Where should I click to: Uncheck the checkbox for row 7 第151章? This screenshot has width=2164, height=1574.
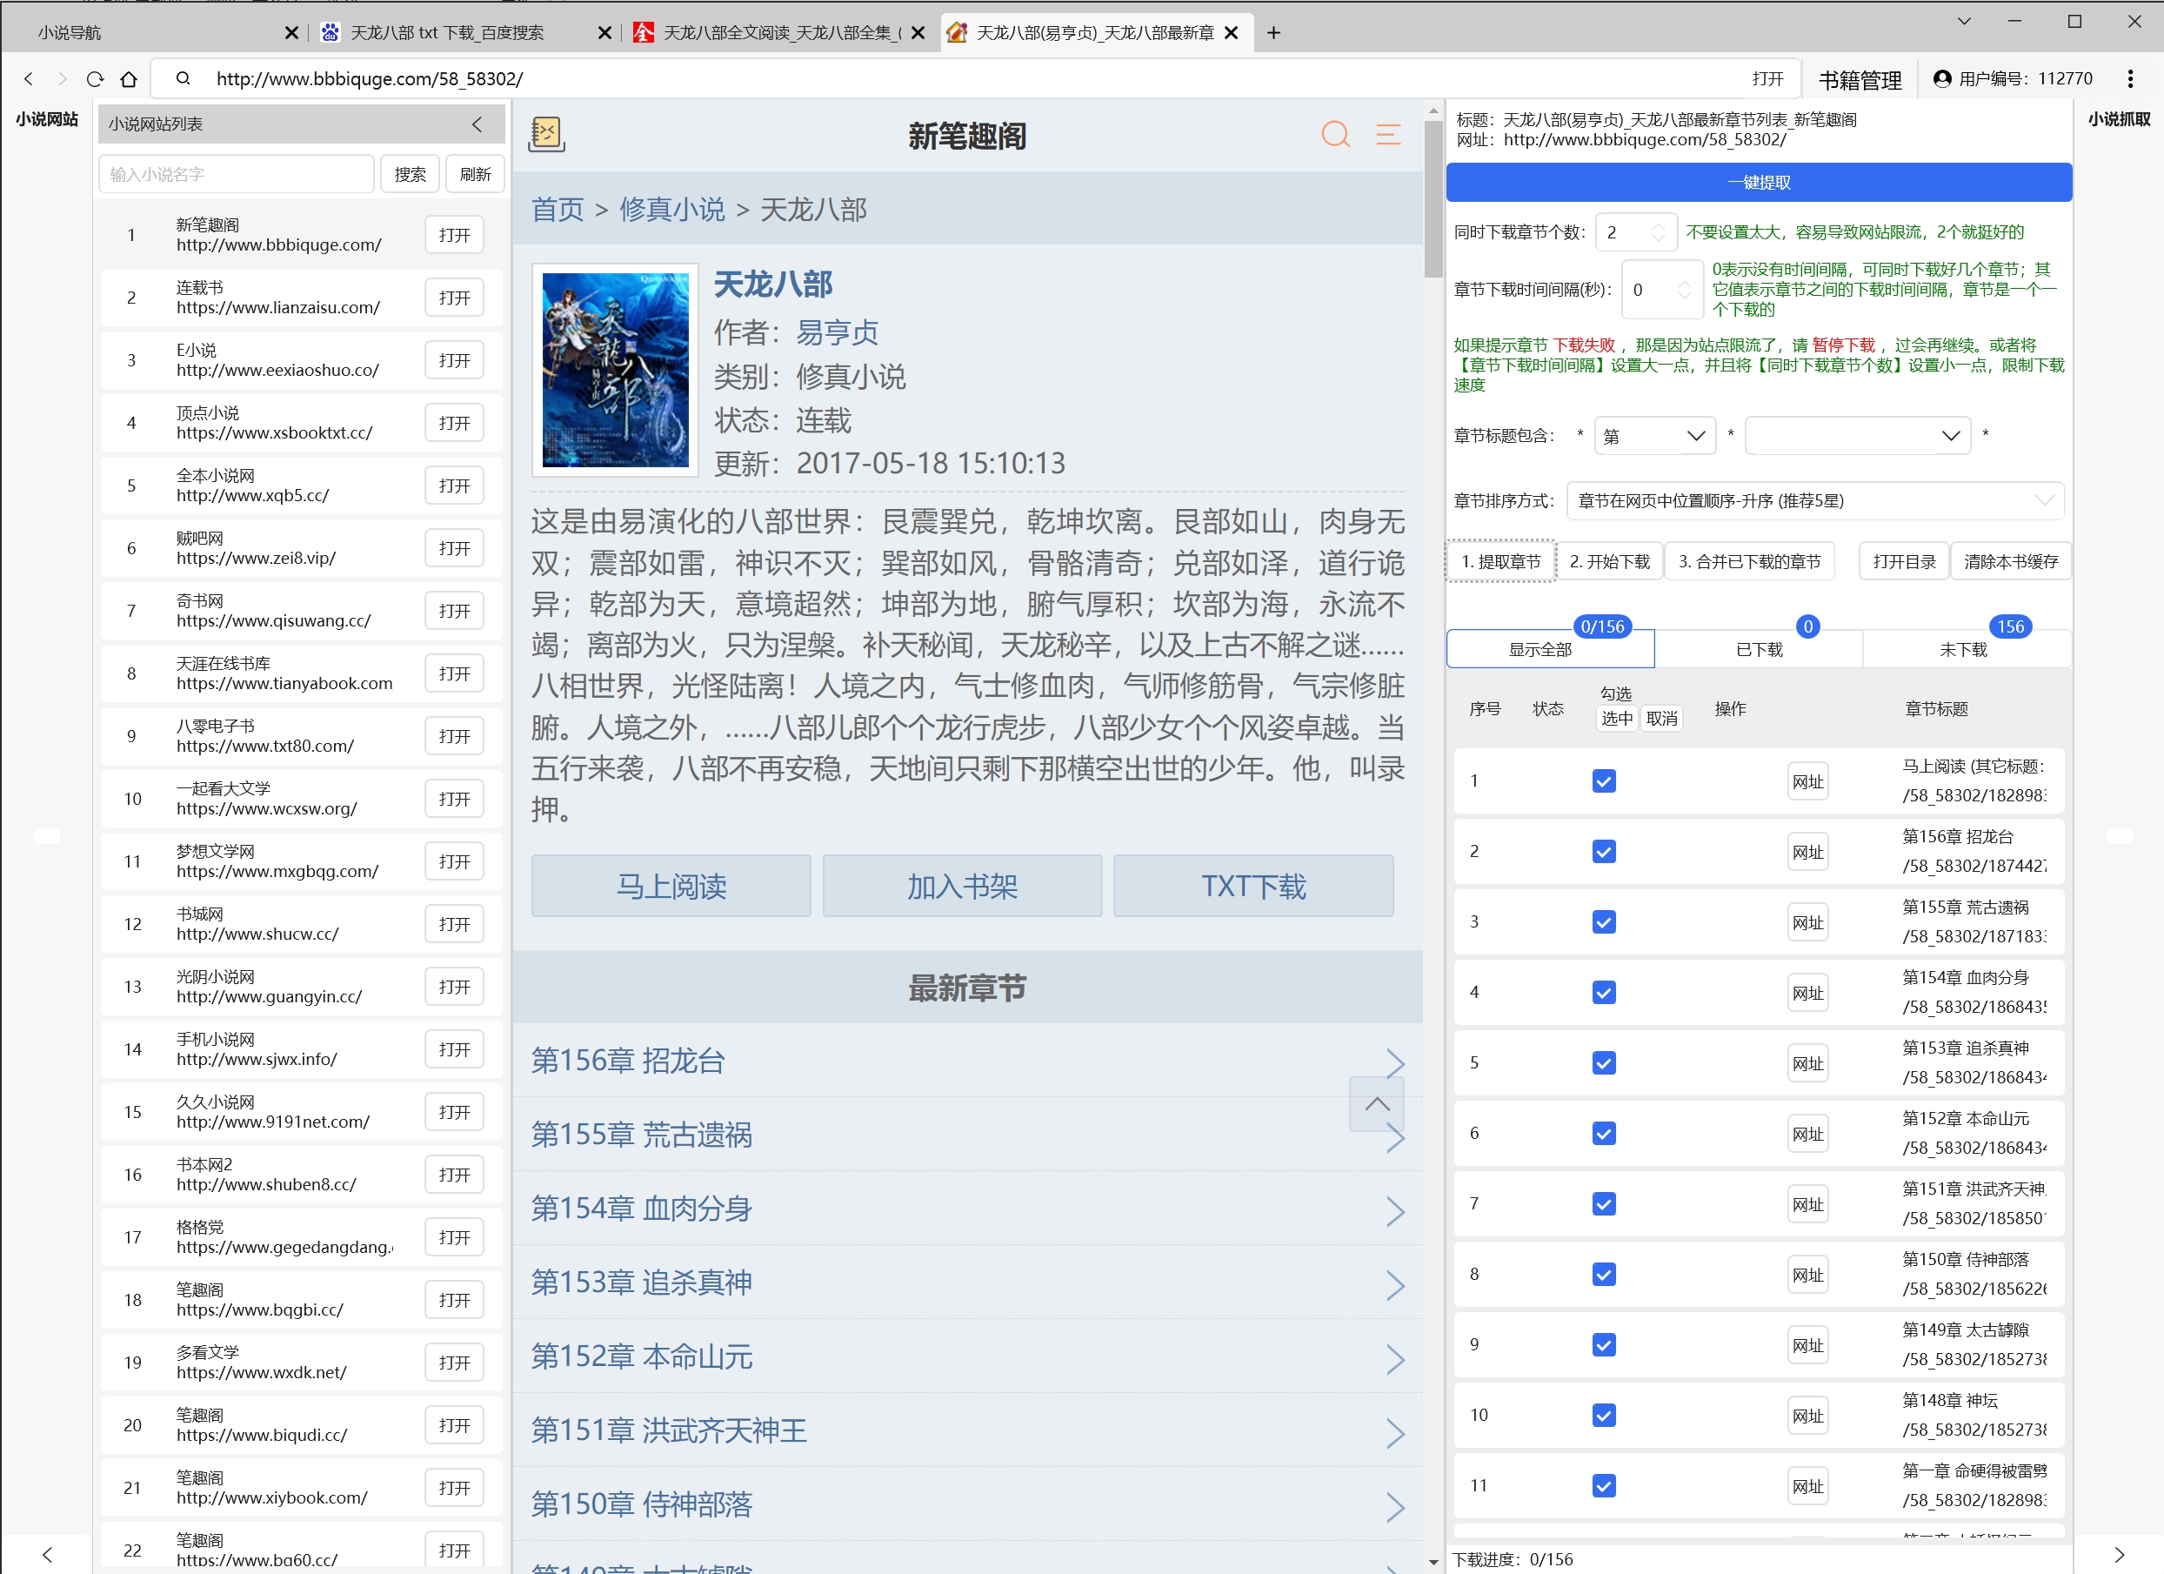(1604, 1204)
